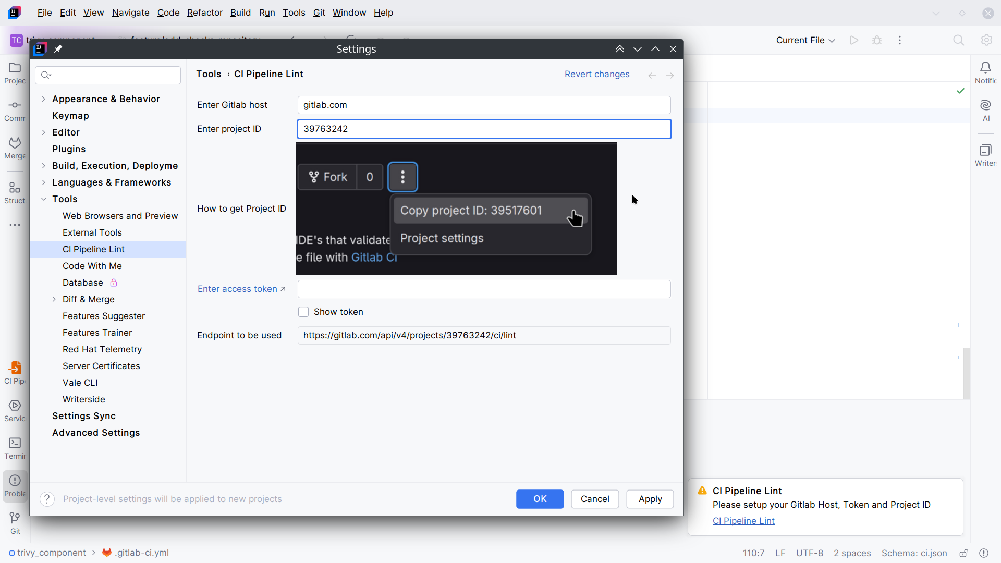
Task: Select Advanced Settings in tree
Action: (x=96, y=433)
